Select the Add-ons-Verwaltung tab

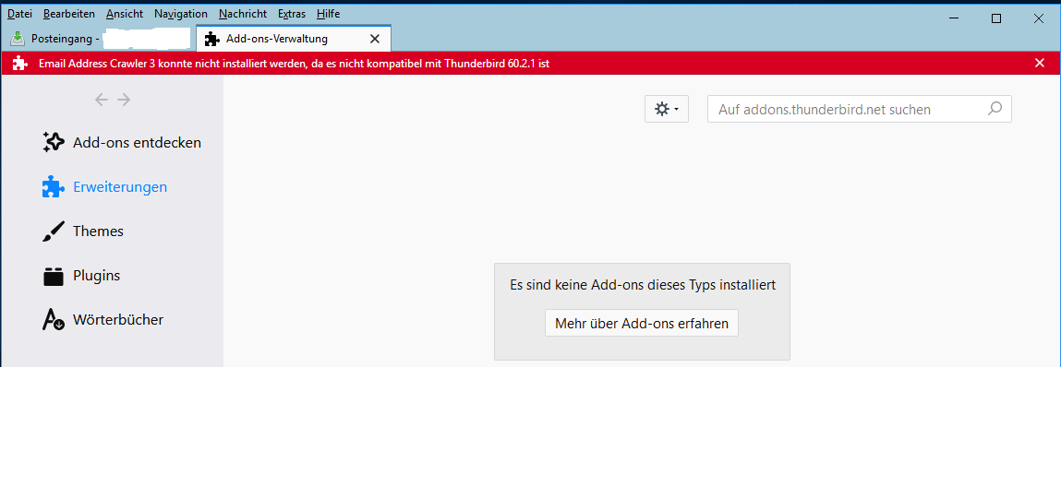[294, 39]
